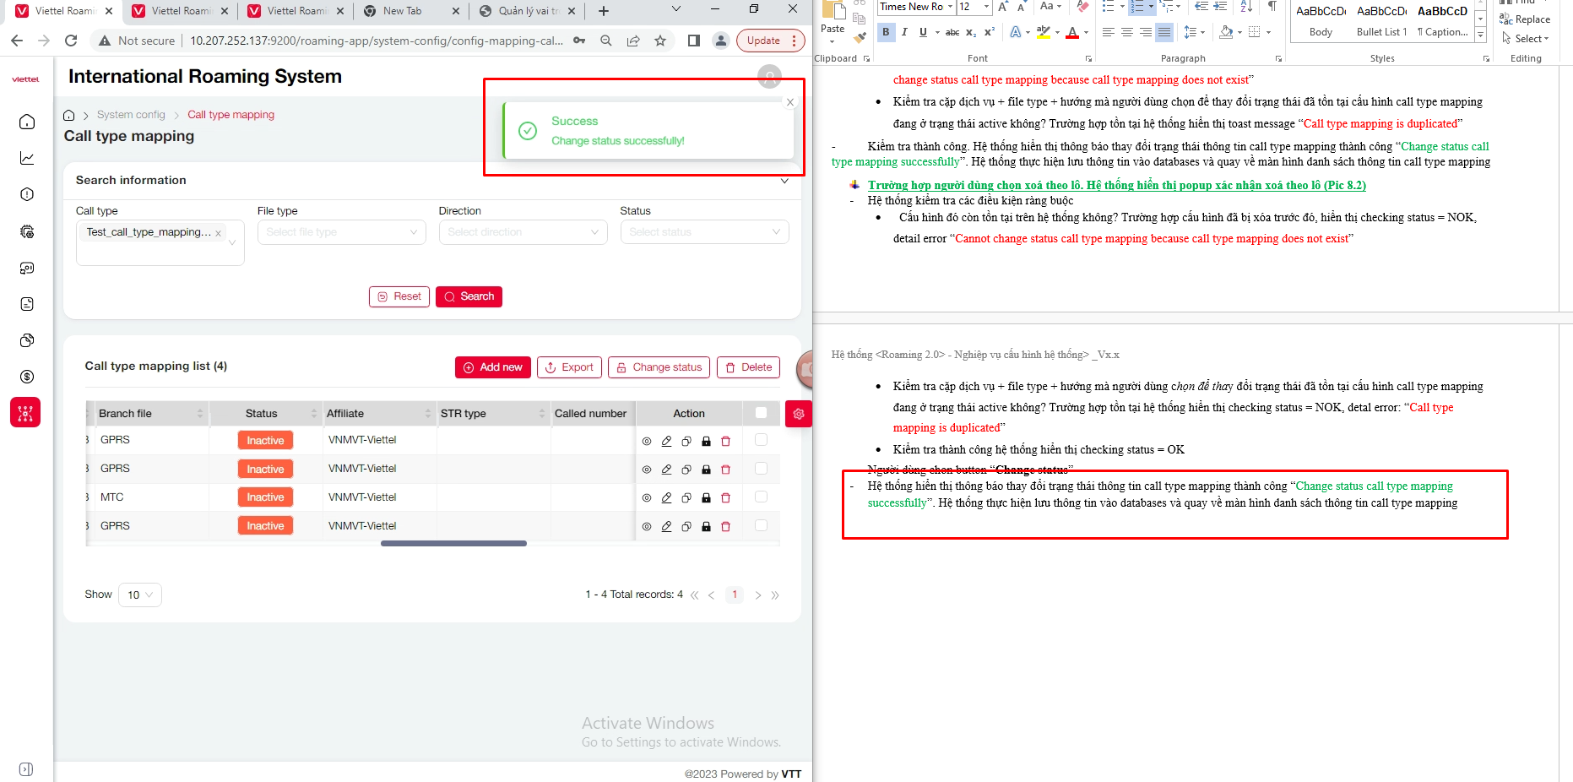
Task: Click System config in the breadcrumb
Action: [131, 115]
